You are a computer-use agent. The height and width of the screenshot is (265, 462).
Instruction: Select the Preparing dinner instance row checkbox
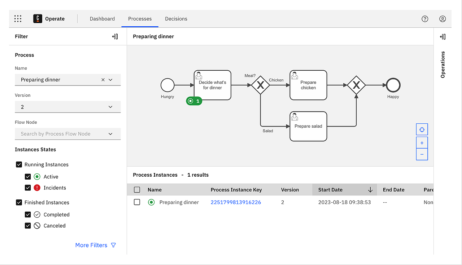137,202
